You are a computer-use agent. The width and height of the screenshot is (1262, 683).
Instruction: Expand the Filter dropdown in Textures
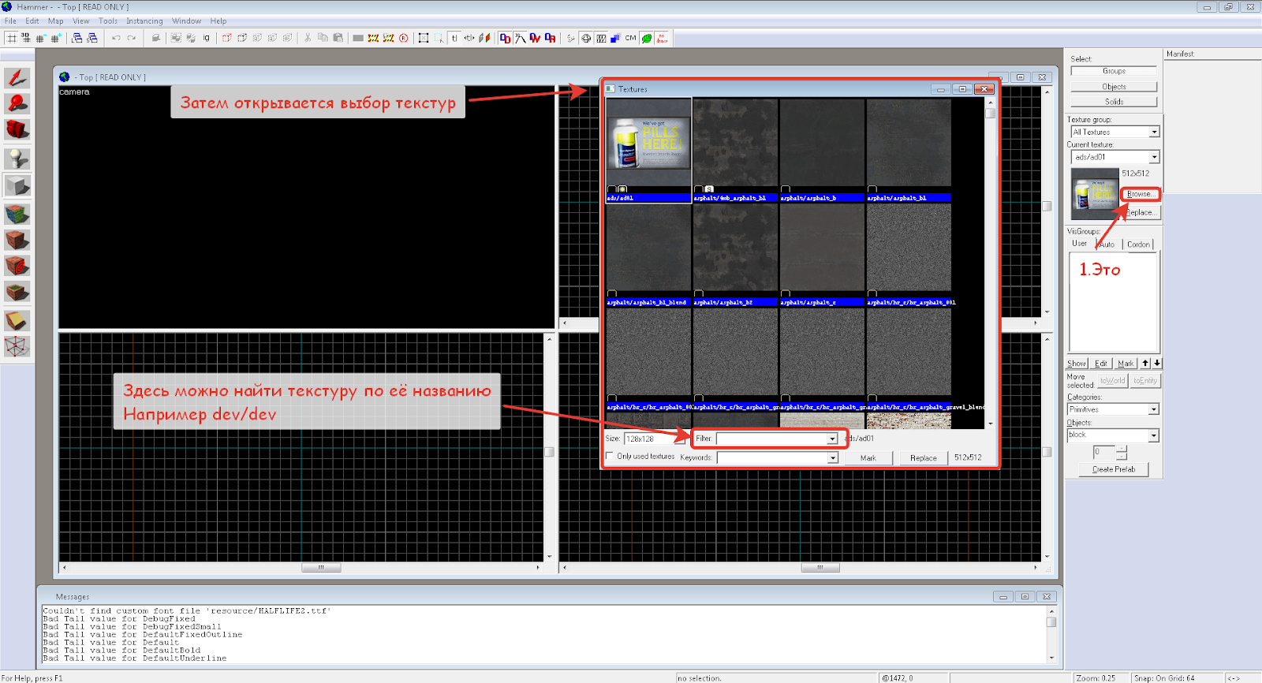point(832,439)
